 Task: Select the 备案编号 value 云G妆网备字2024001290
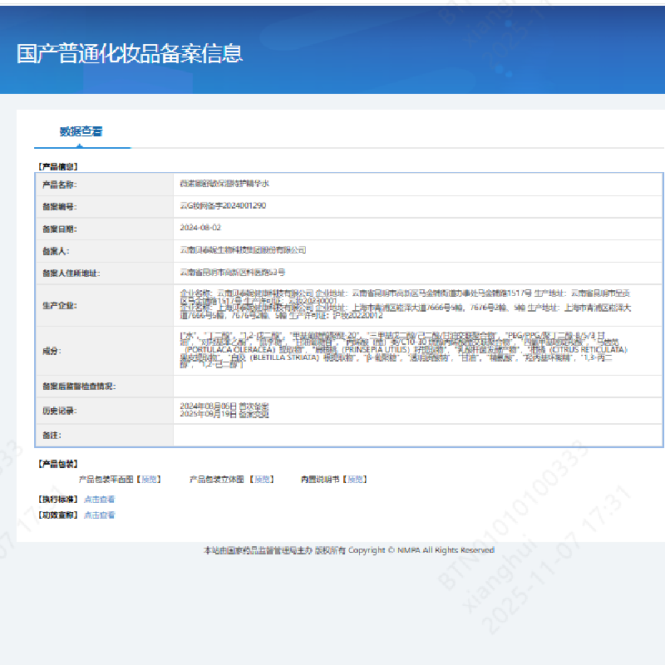tap(223, 205)
